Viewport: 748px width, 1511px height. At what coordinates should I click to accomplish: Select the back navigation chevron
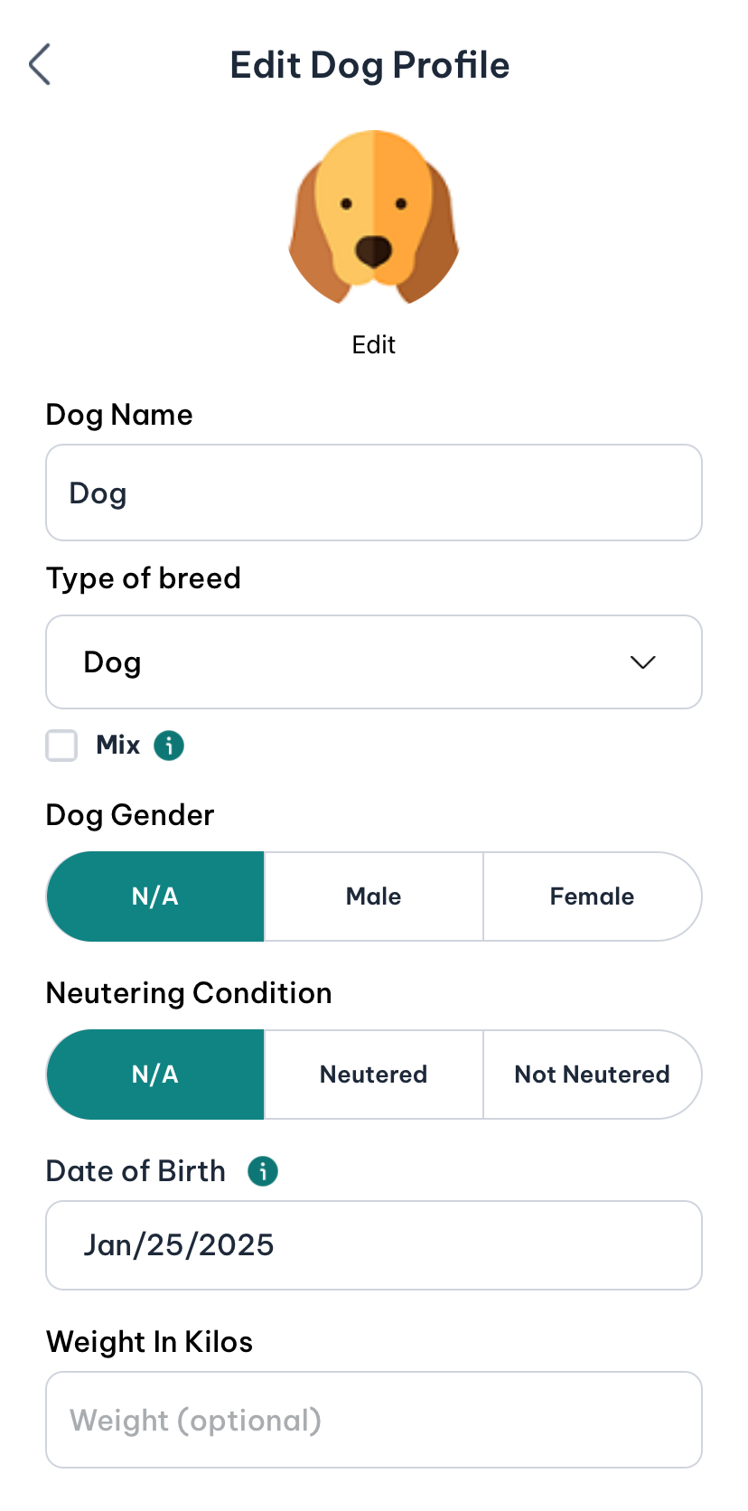click(x=39, y=64)
